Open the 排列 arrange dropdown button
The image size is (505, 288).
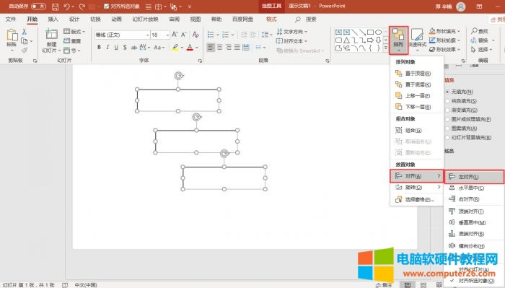point(398,40)
